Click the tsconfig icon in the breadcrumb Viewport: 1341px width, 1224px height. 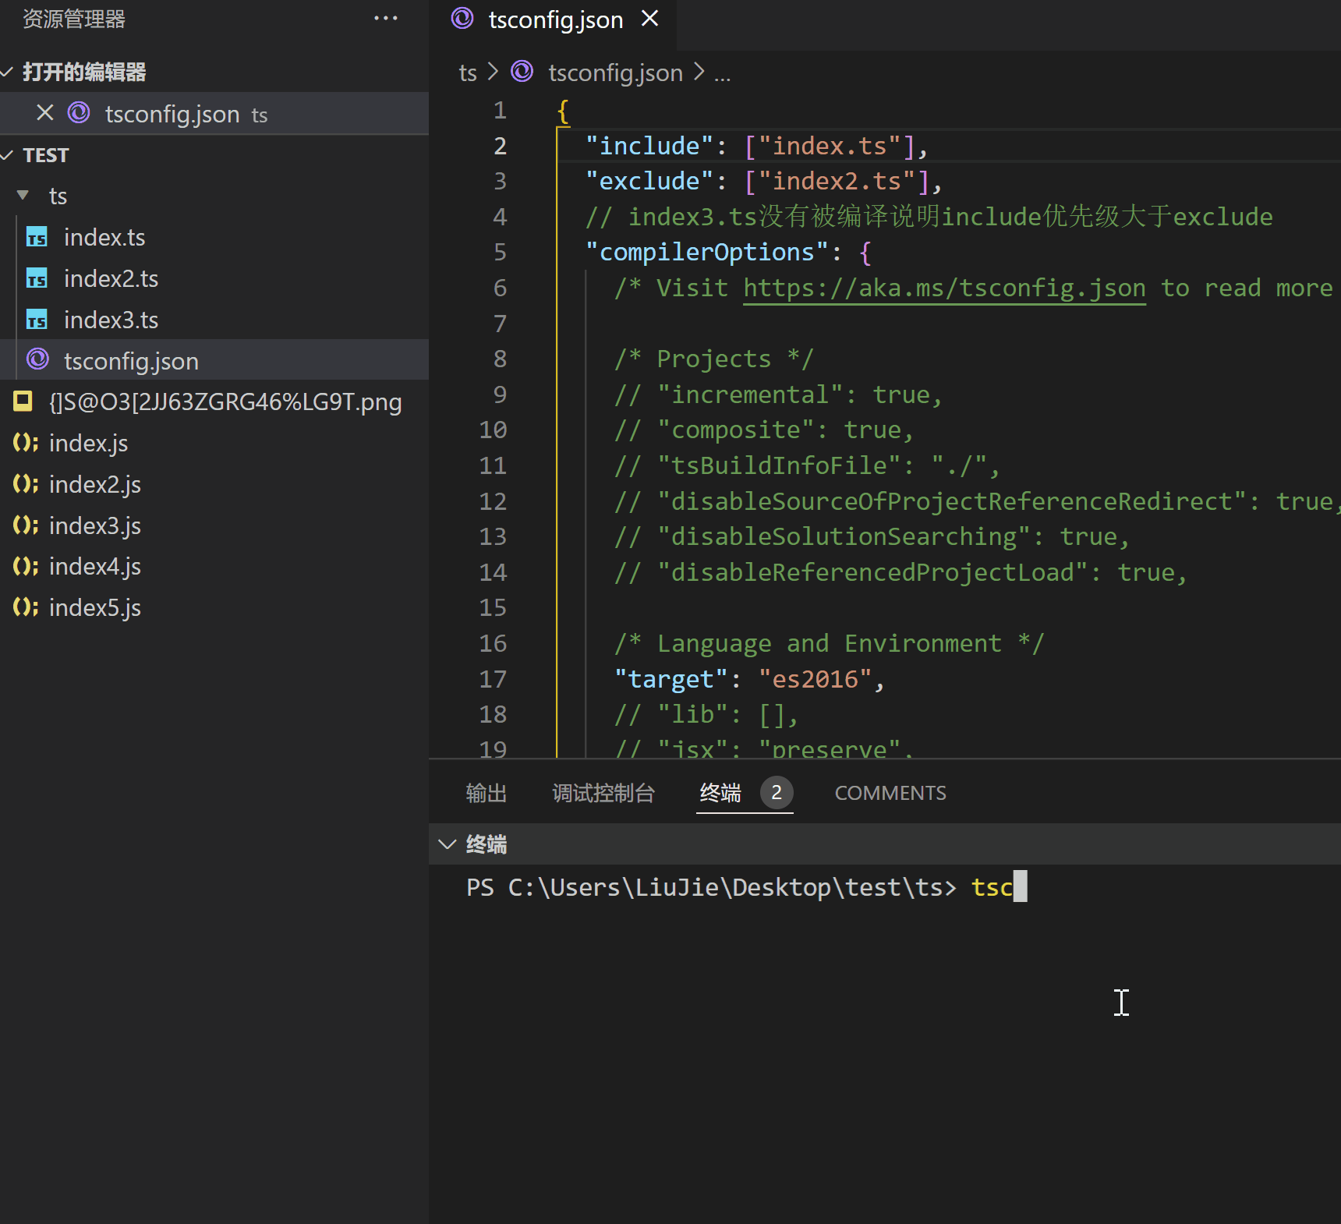coord(522,72)
